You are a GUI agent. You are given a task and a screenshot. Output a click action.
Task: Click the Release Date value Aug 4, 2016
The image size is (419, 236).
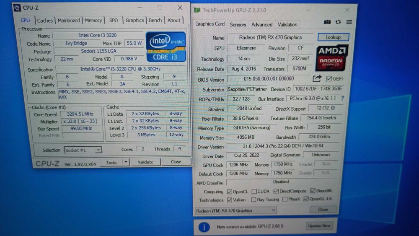coord(243,69)
